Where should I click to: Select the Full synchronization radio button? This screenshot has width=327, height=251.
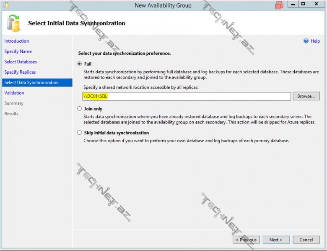[x=80, y=64]
